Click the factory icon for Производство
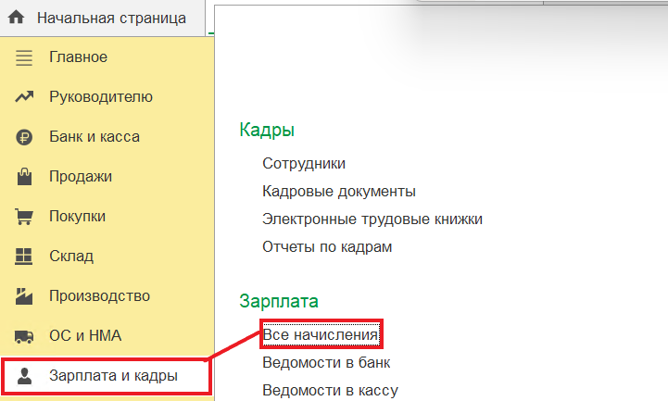668x401 pixels. point(24,296)
